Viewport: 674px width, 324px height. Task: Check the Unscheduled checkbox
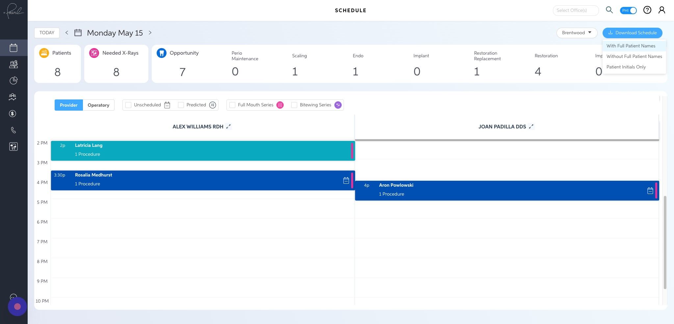pyautogui.click(x=128, y=105)
